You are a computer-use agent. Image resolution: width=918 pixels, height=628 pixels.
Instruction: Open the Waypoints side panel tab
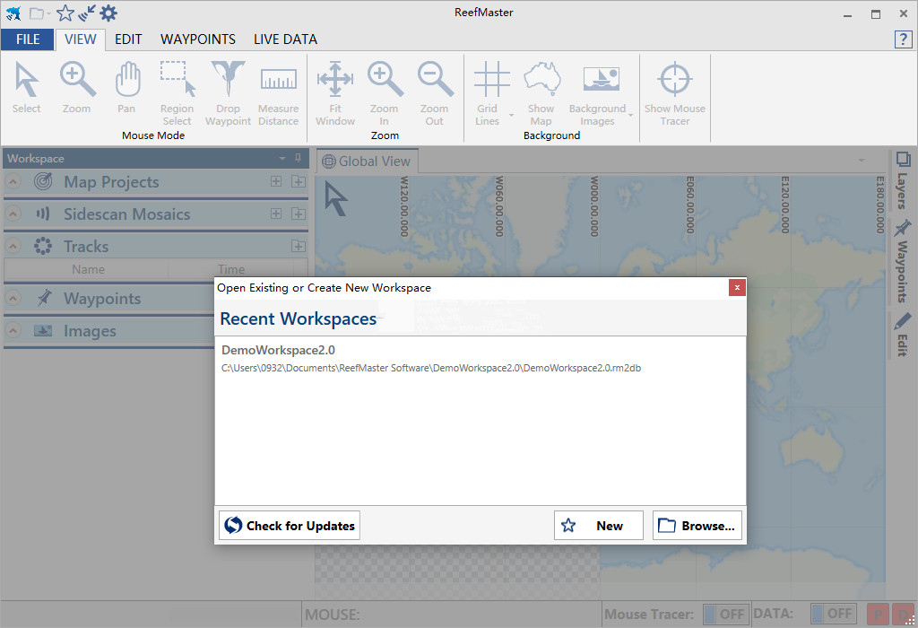(902, 261)
